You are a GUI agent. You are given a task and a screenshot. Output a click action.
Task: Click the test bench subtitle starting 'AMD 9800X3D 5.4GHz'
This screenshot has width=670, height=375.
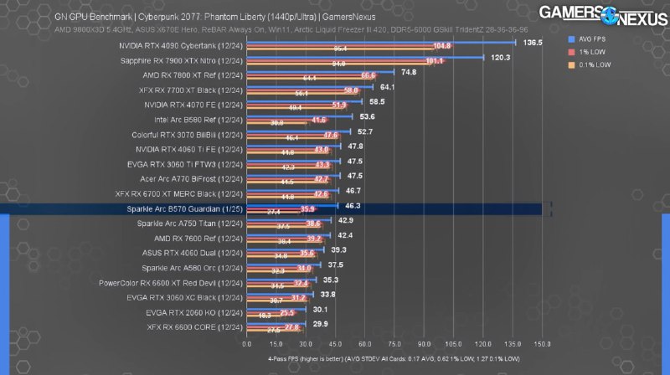291,30
